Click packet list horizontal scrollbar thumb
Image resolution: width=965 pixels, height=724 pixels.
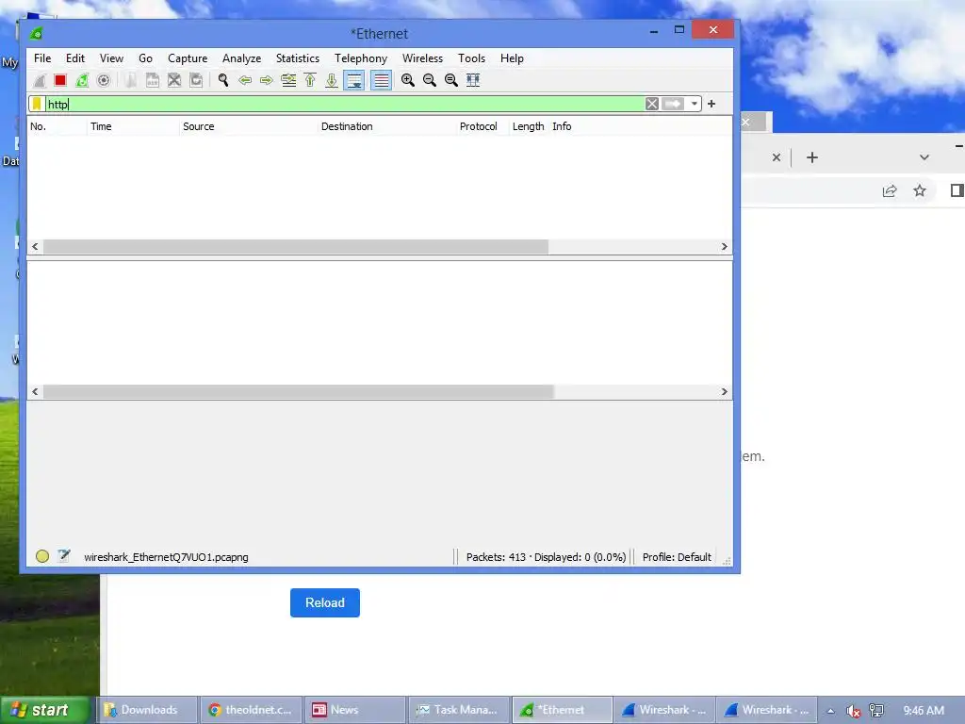point(295,247)
